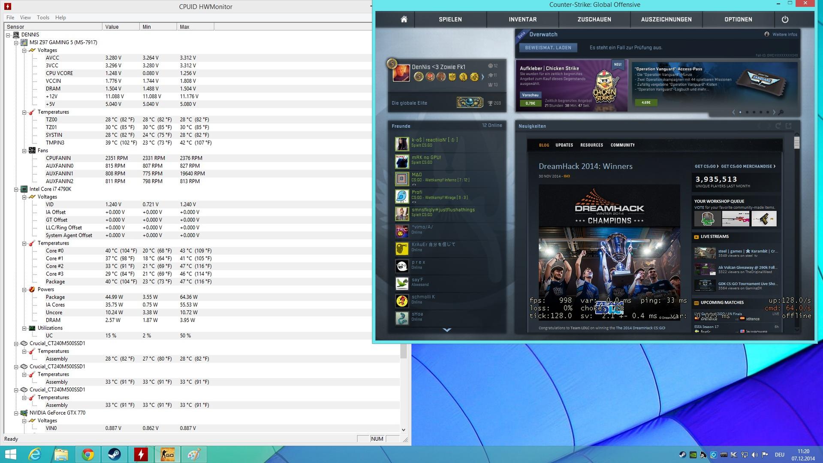Open the File menu in HWMonitor
The width and height of the screenshot is (823, 463).
(10, 18)
